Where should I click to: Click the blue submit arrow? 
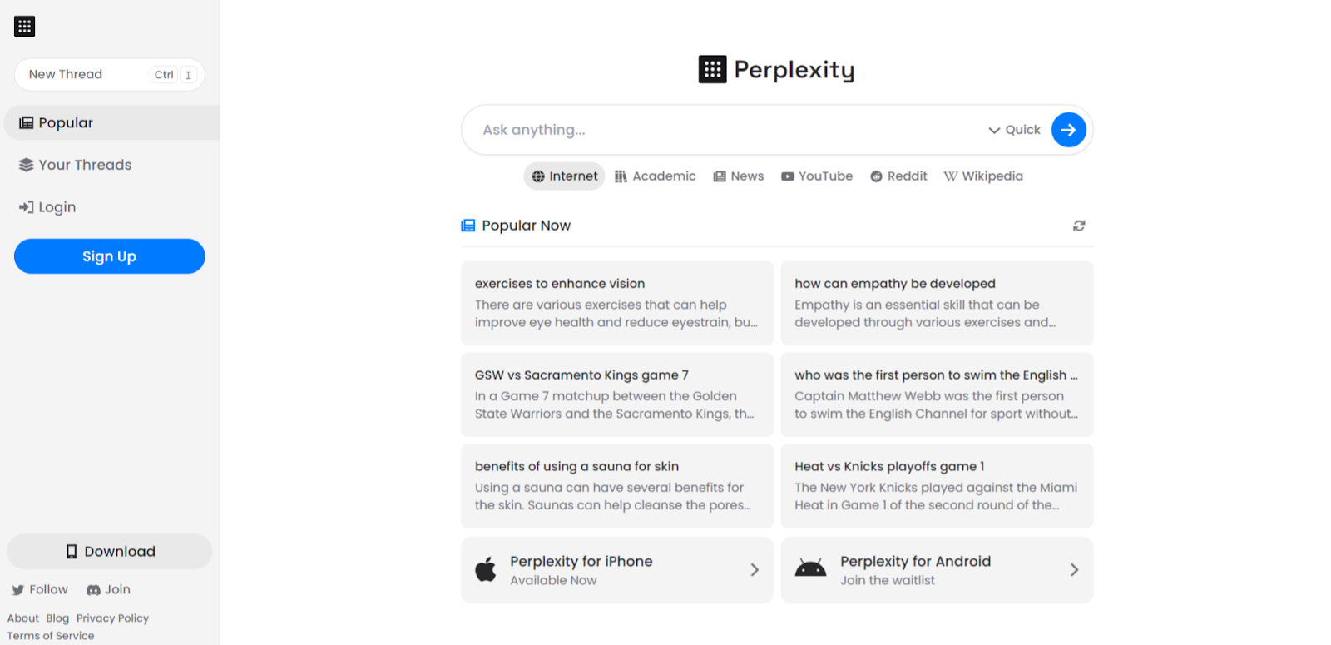pos(1068,130)
